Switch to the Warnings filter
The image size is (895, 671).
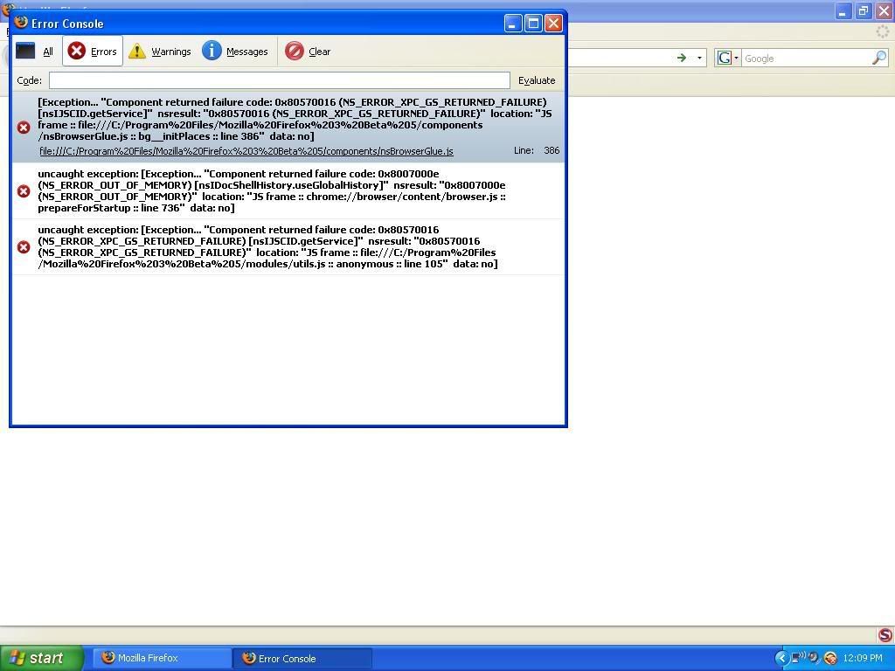coord(160,52)
